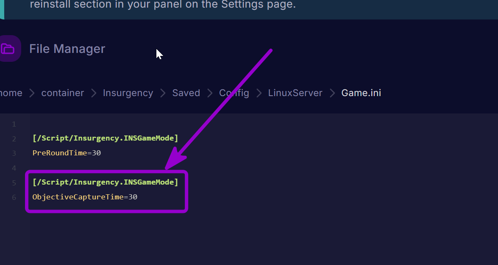
Task: Open the Insurgency breadcrumb folder
Action: [x=128, y=93]
